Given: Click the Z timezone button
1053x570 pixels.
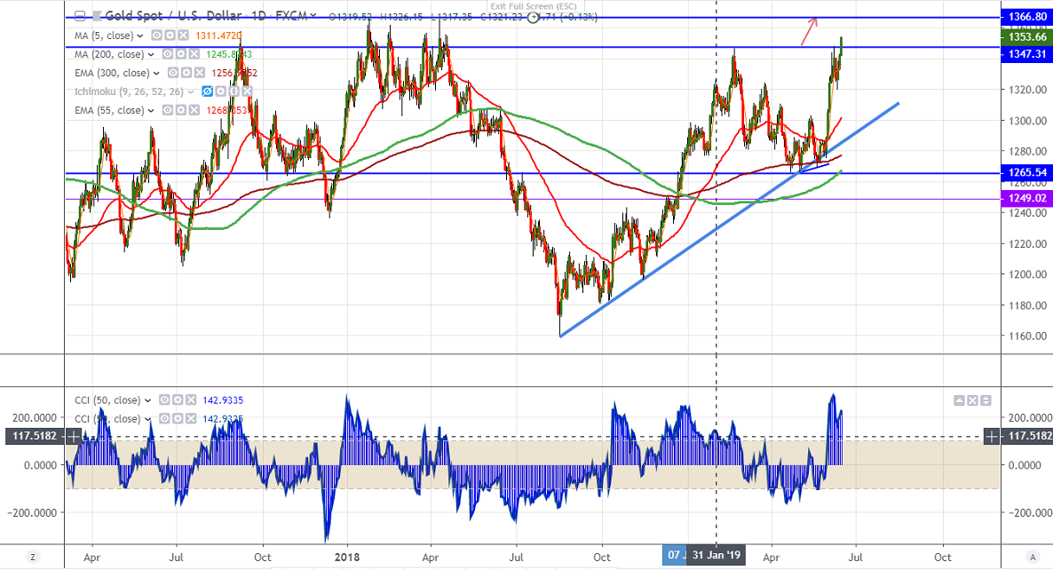Looking at the screenshot, I should [32, 557].
